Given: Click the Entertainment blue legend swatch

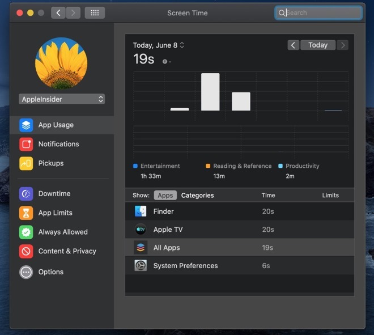Looking at the screenshot, I should point(135,166).
